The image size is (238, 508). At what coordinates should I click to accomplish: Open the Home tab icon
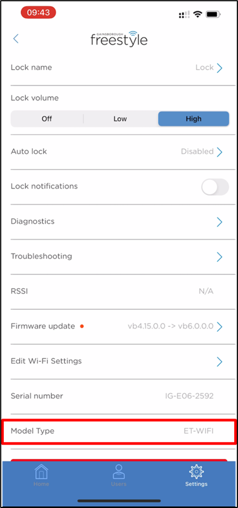[41, 472]
